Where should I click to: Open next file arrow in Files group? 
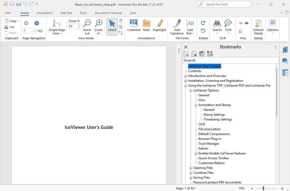click(247, 23)
